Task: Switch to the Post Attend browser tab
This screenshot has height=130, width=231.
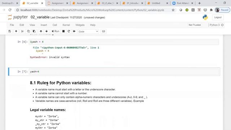Action: (183, 3)
